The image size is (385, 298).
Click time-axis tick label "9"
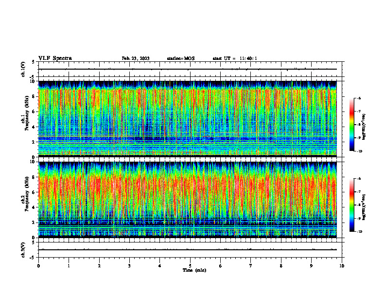tap(311, 266)
